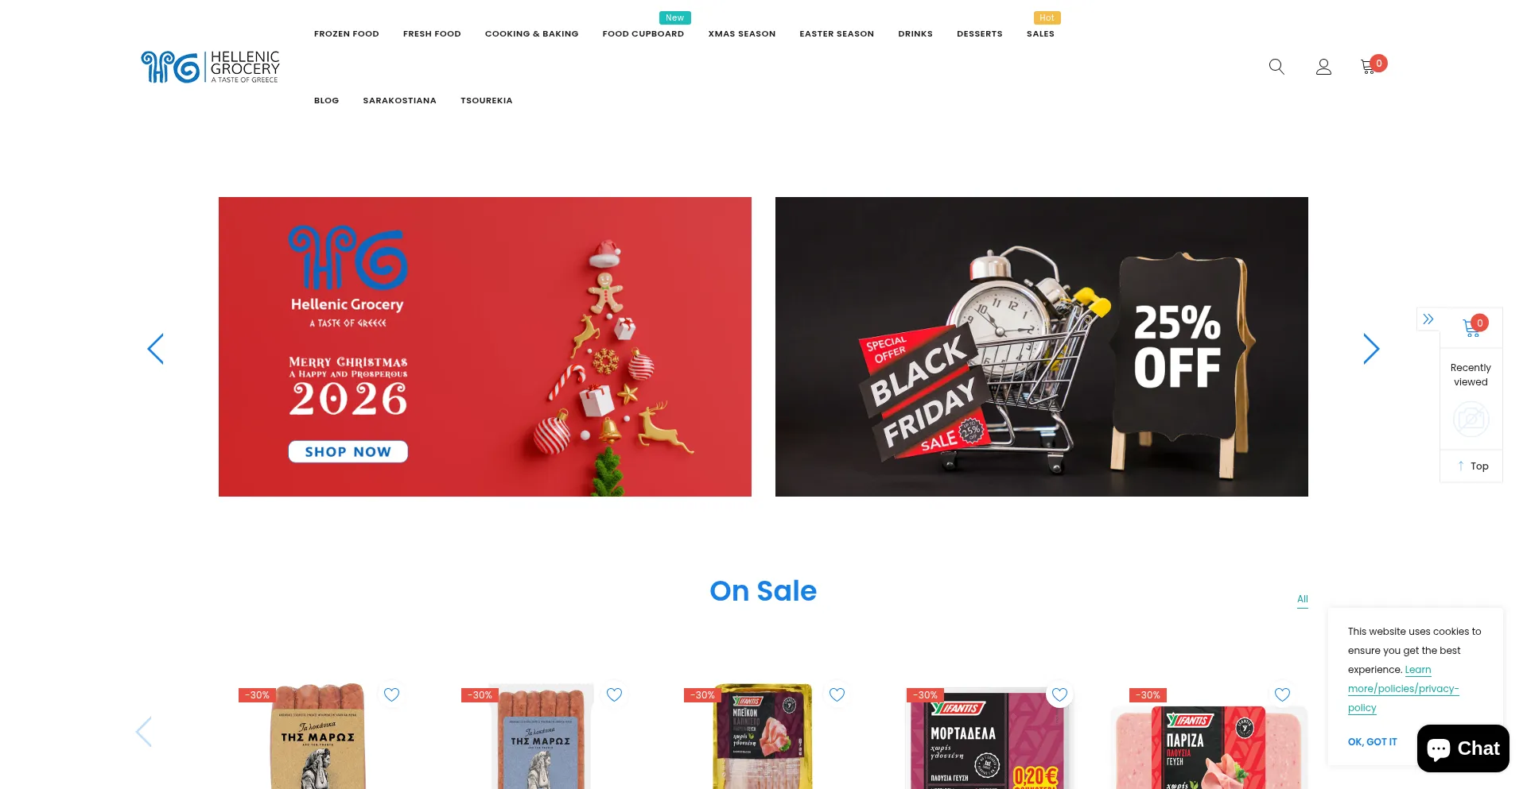Open the Food Cupboard menu
The height and width of the screenshot is (789, 1527).
643,34
